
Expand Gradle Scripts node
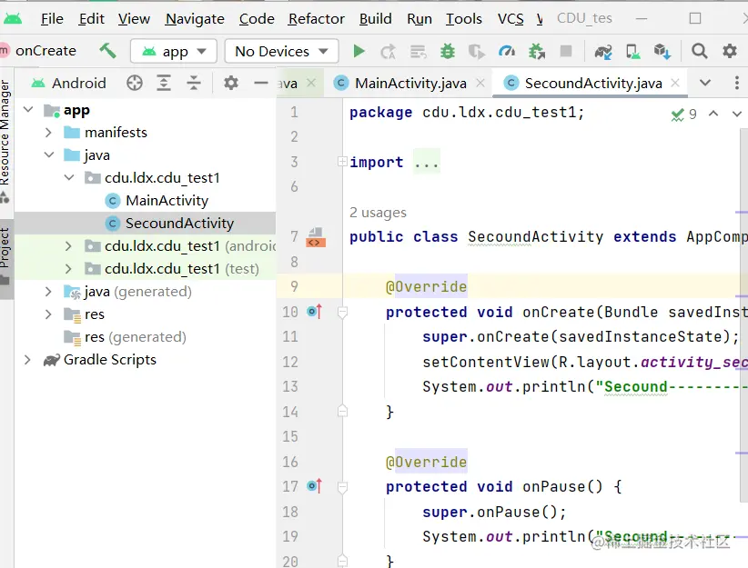[27, 360]
